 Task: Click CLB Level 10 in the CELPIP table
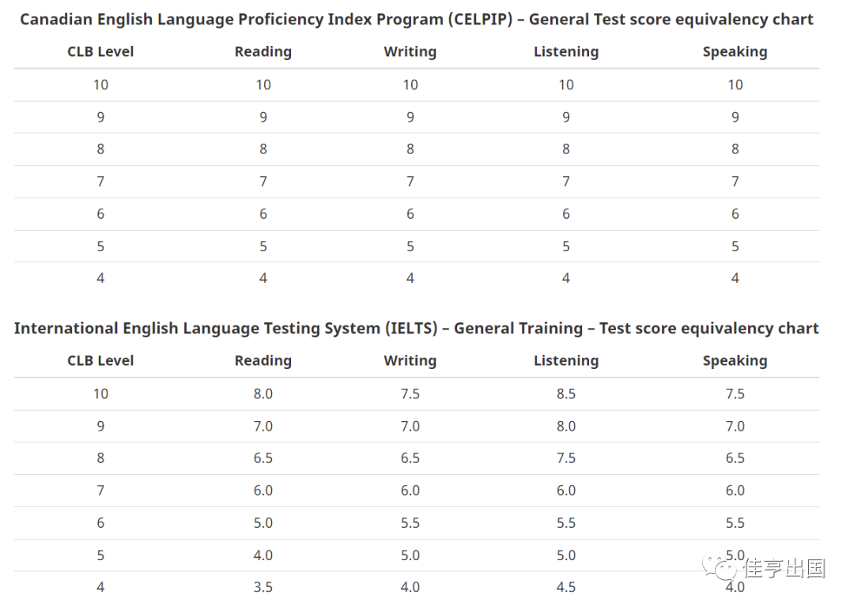point(100,85)
